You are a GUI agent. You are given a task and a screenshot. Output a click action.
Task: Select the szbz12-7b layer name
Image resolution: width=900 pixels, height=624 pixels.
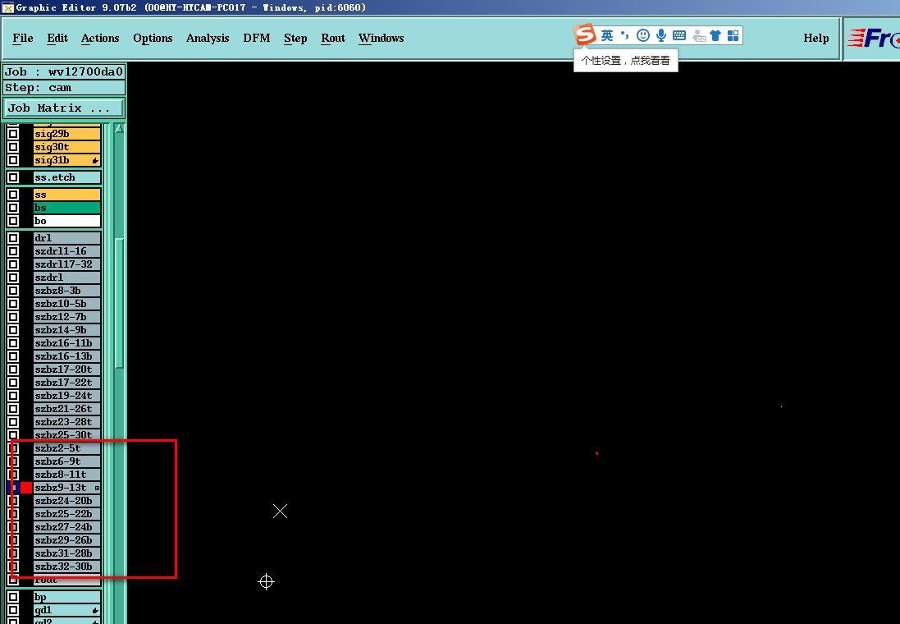[x=66, y=317]
